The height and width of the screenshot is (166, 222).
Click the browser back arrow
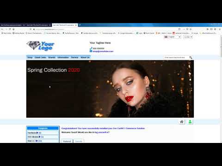point(2,29)
